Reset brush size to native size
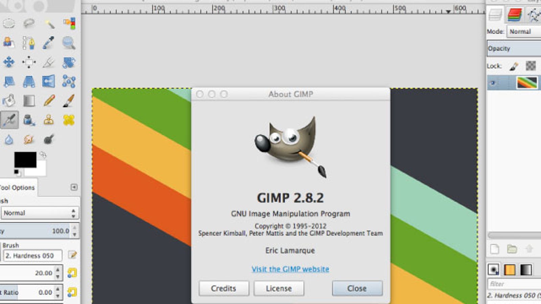541x304 pixels. pyautogui.click(x=72, y=273)
